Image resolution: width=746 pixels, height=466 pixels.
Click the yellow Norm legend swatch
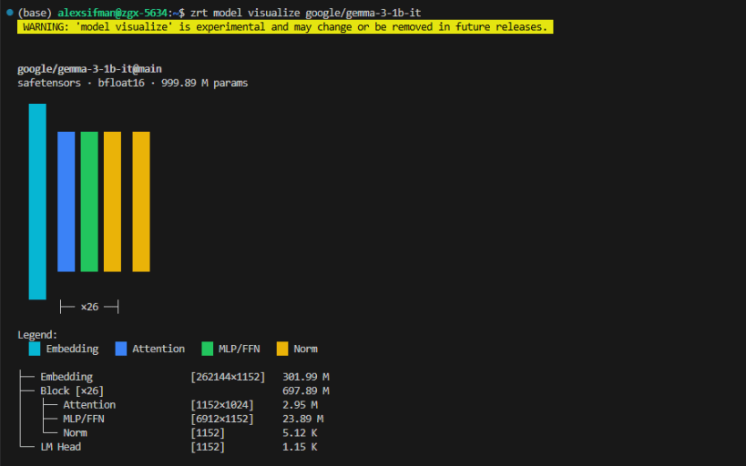point(282,349)
